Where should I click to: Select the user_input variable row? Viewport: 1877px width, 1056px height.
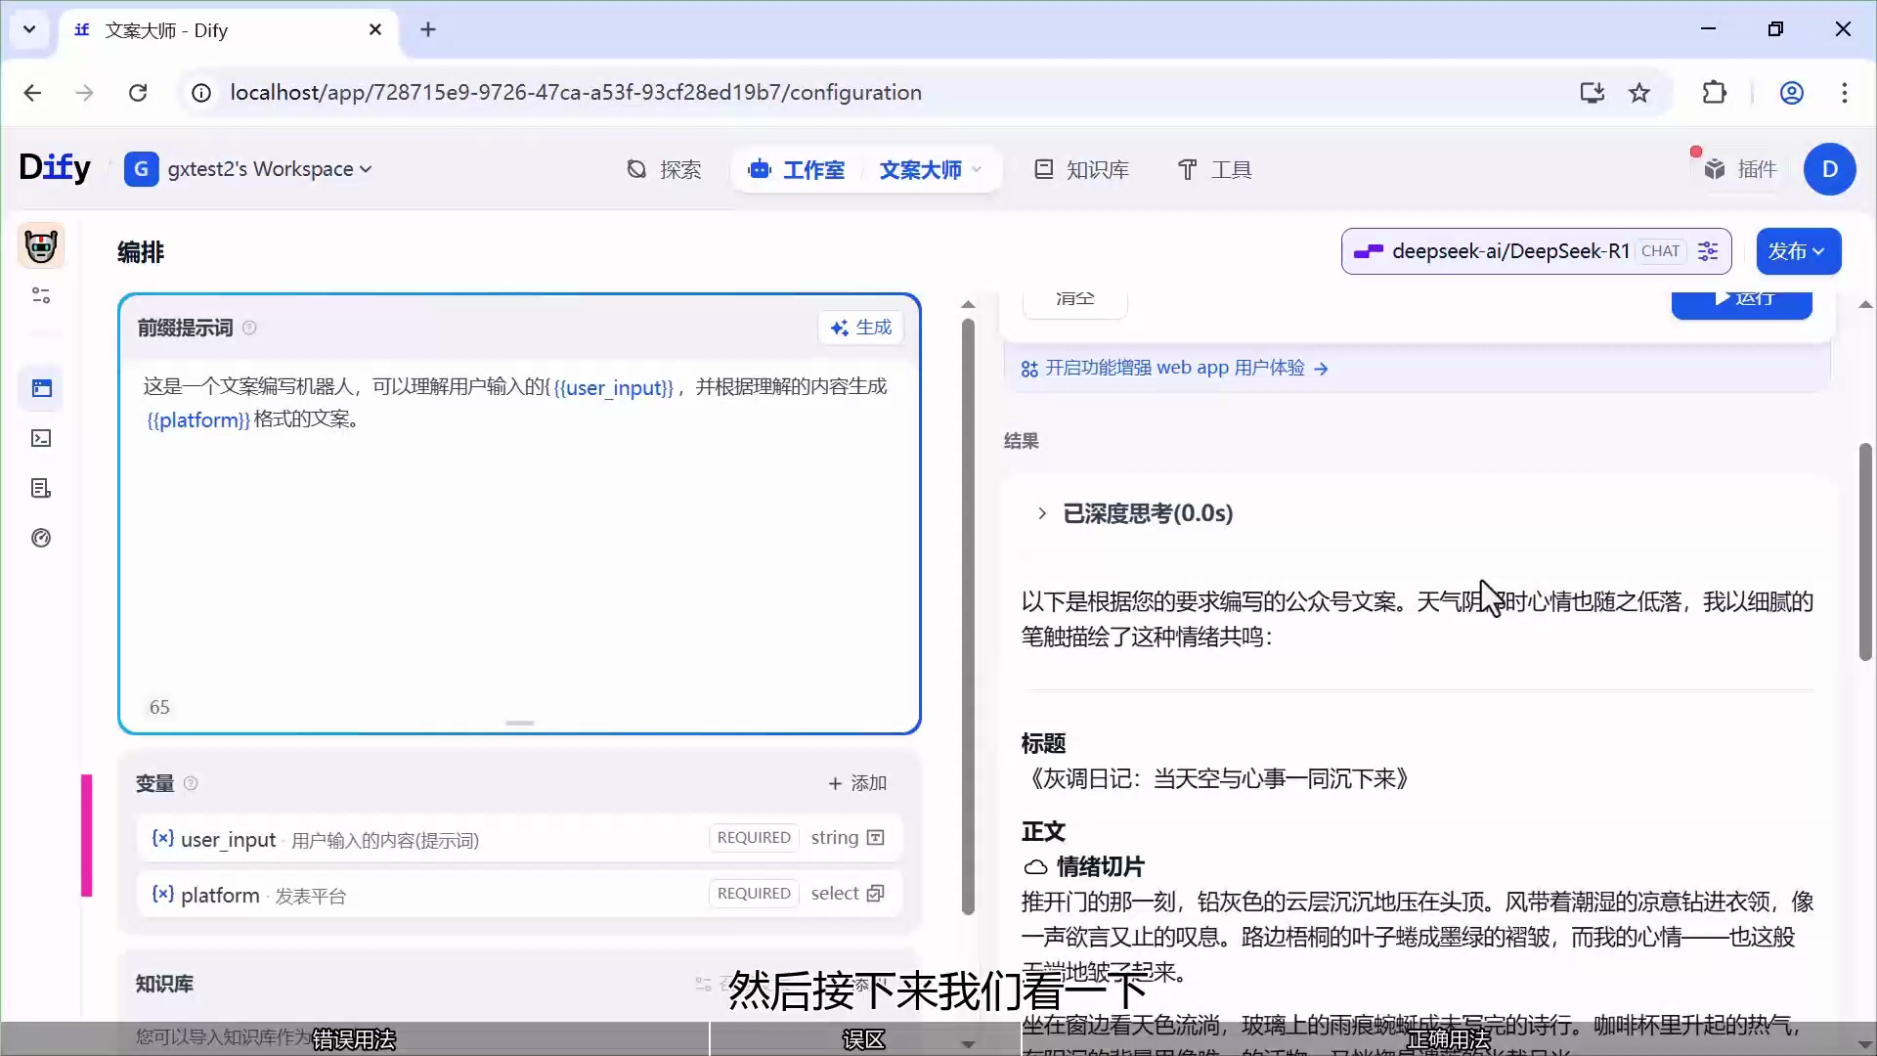tap(519, 838)
